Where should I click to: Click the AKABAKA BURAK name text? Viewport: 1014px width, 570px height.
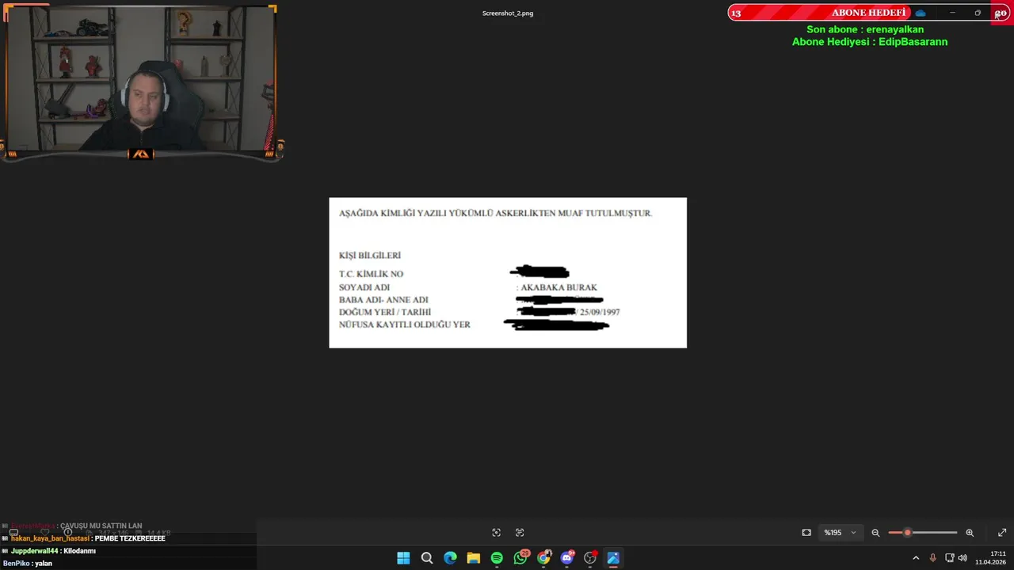[x=558, y=287]
